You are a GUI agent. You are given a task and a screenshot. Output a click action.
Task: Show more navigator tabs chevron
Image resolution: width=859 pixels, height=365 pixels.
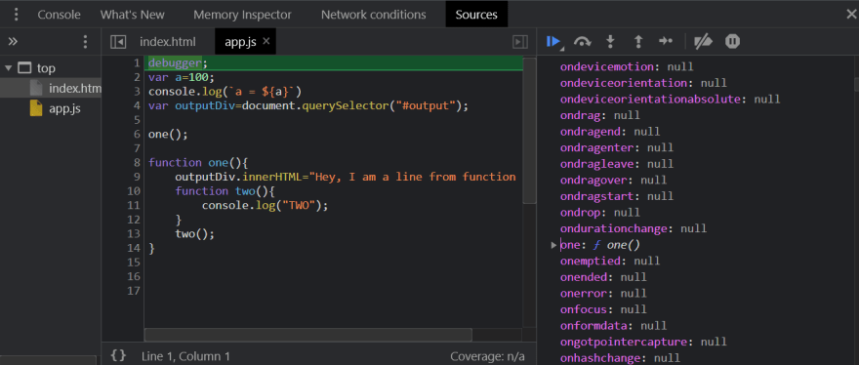(x=13, y=42)
